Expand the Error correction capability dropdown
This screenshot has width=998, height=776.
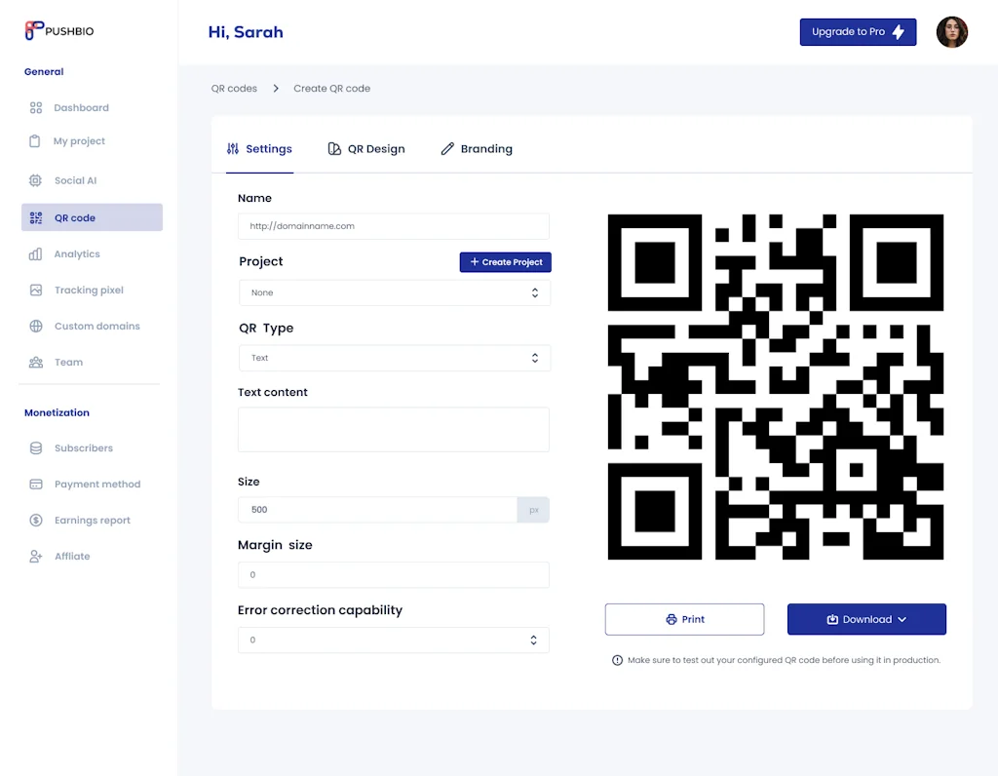tap(394, 640)
